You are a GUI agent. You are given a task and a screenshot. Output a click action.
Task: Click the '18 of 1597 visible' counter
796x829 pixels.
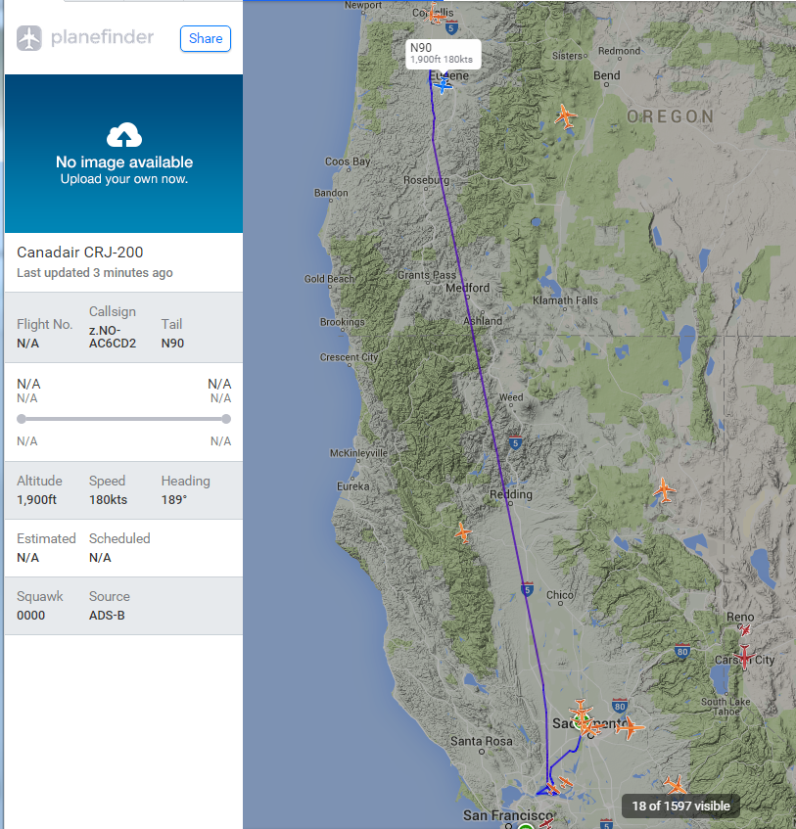tap(681, 806)
